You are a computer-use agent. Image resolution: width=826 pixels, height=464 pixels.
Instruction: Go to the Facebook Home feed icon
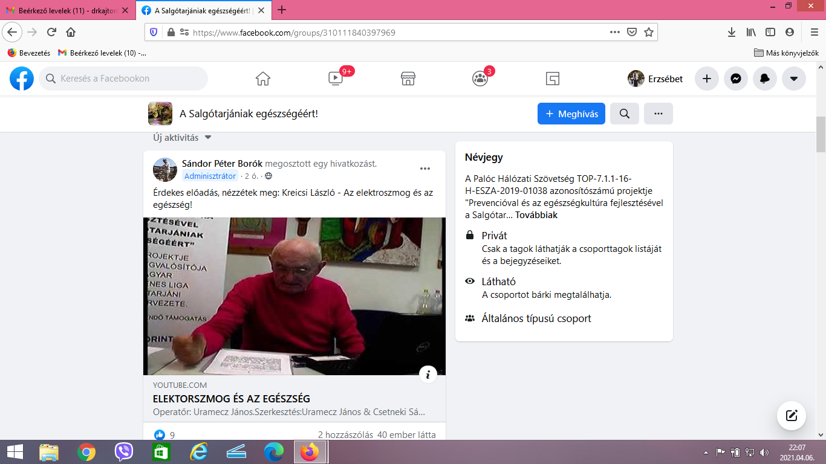tap(262, 79)
